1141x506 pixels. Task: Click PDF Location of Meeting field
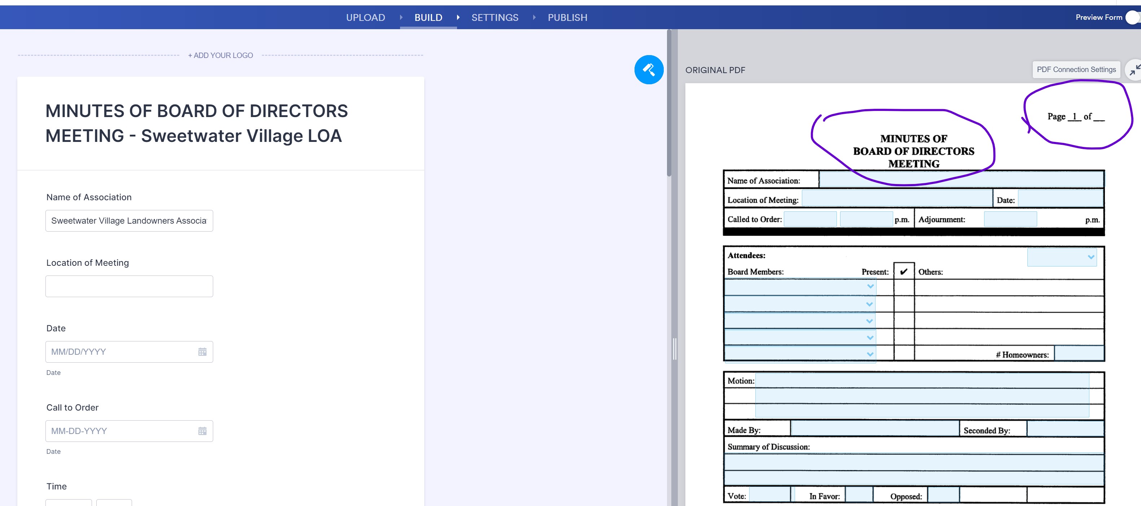(897, 198)
